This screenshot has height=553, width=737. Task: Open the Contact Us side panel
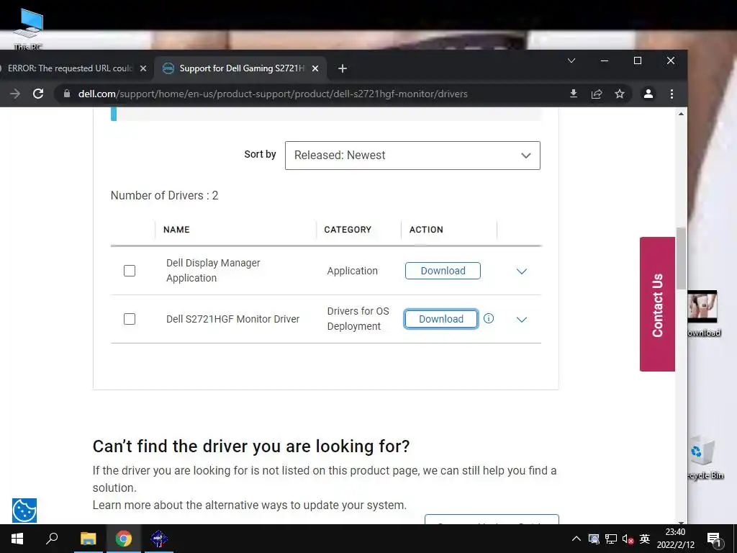coord(657,305)
